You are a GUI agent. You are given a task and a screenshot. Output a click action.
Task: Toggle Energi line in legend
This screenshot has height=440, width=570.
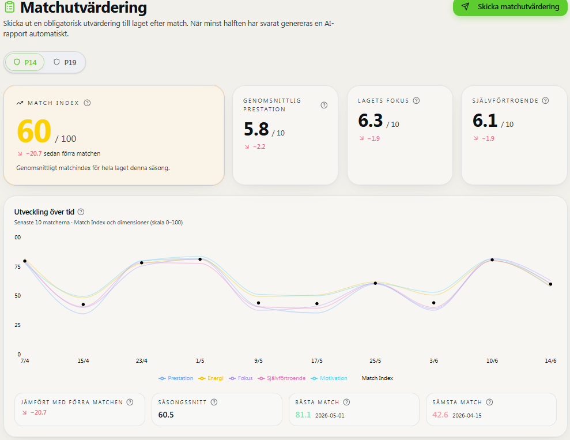pos(211,378)
